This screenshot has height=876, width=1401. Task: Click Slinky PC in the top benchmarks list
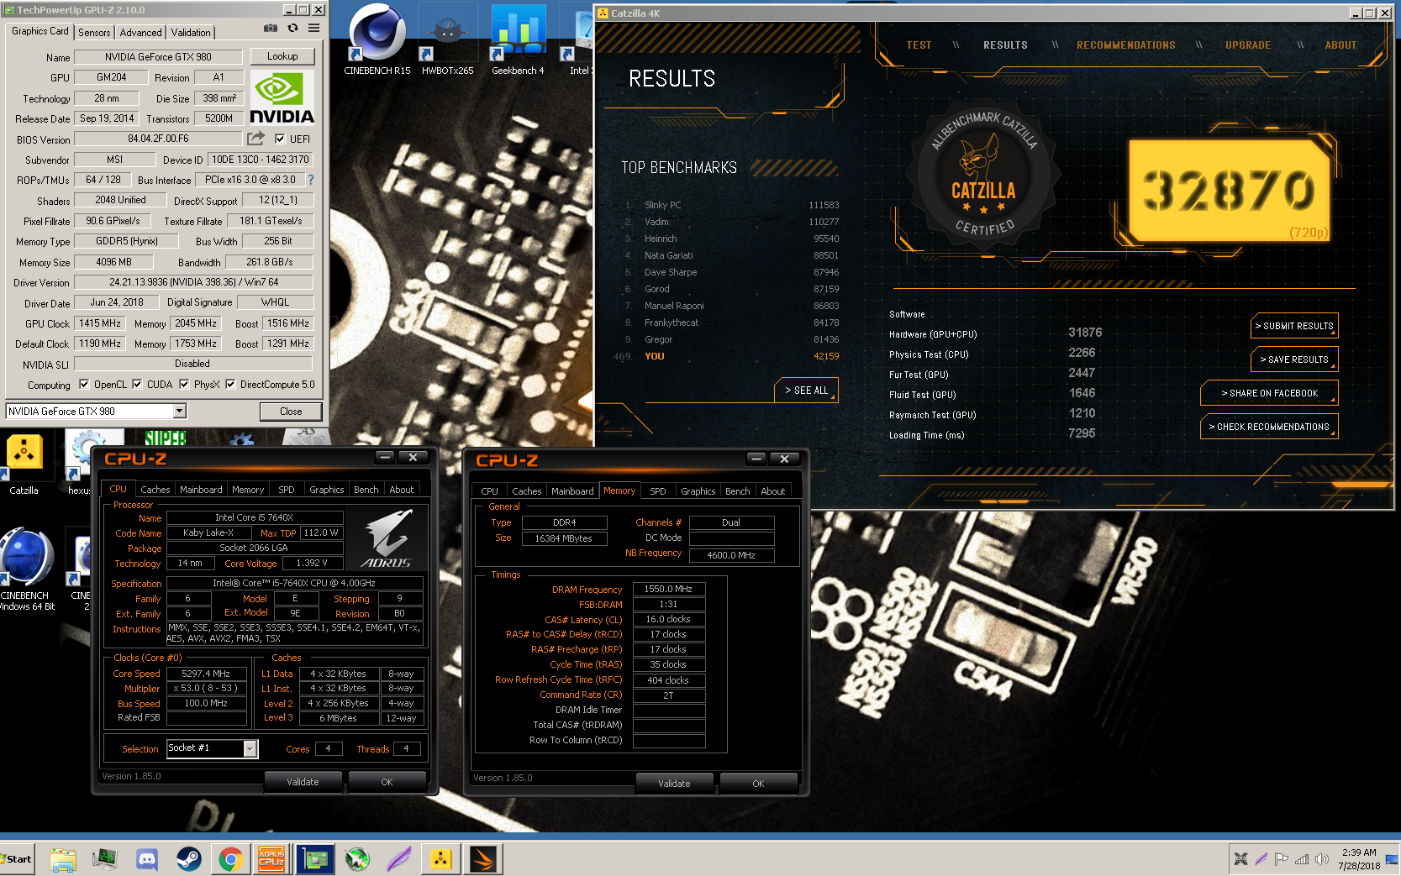click(x=663, y=205)
